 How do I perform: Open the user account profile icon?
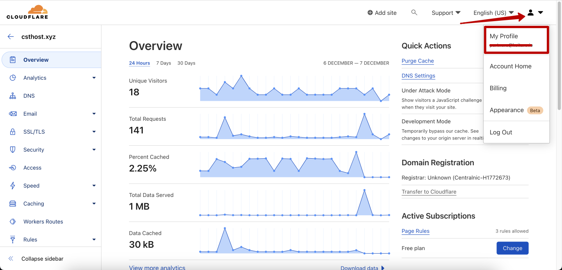[x=530, y=13]
